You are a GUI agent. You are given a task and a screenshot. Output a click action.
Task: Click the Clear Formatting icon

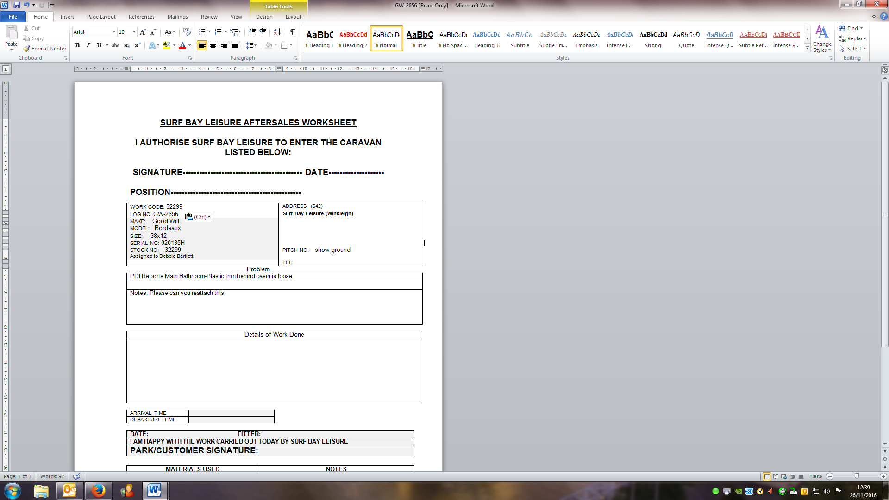click(187, 32)
